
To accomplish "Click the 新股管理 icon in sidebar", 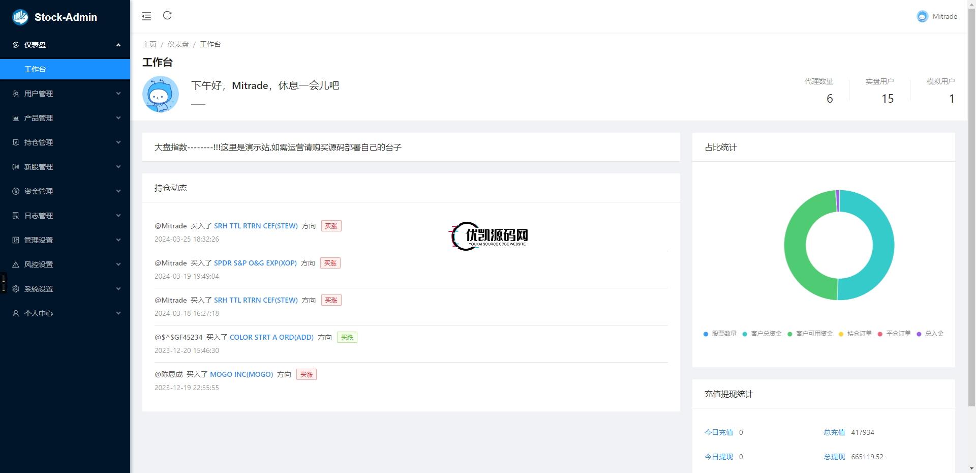I will coord(15,167).
